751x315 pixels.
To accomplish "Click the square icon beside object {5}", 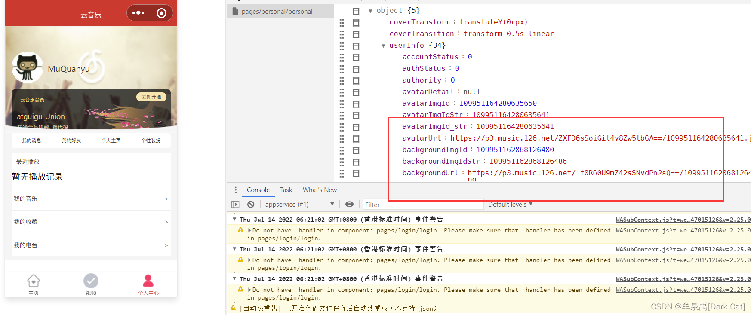I will (356, 11).
